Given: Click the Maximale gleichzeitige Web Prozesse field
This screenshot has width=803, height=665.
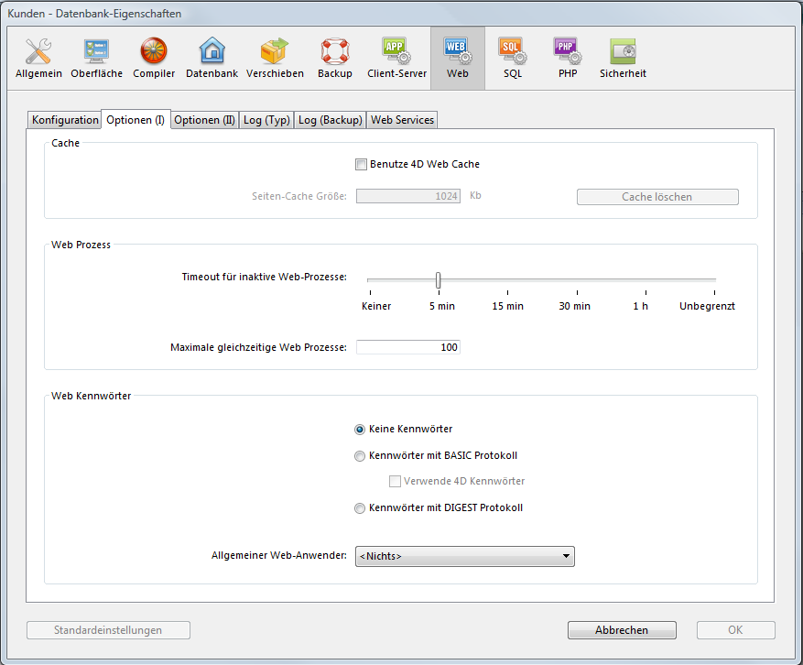Looking at the screenshot, I should click(x=408, y=348).
